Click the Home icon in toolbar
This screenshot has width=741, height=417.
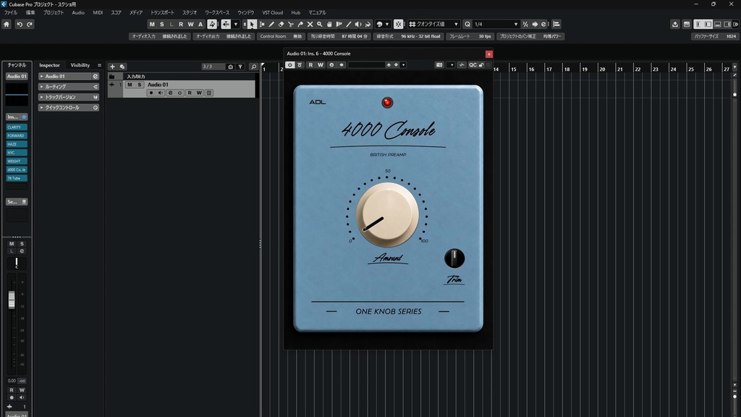pyautogui.click(x=7, y=24)
